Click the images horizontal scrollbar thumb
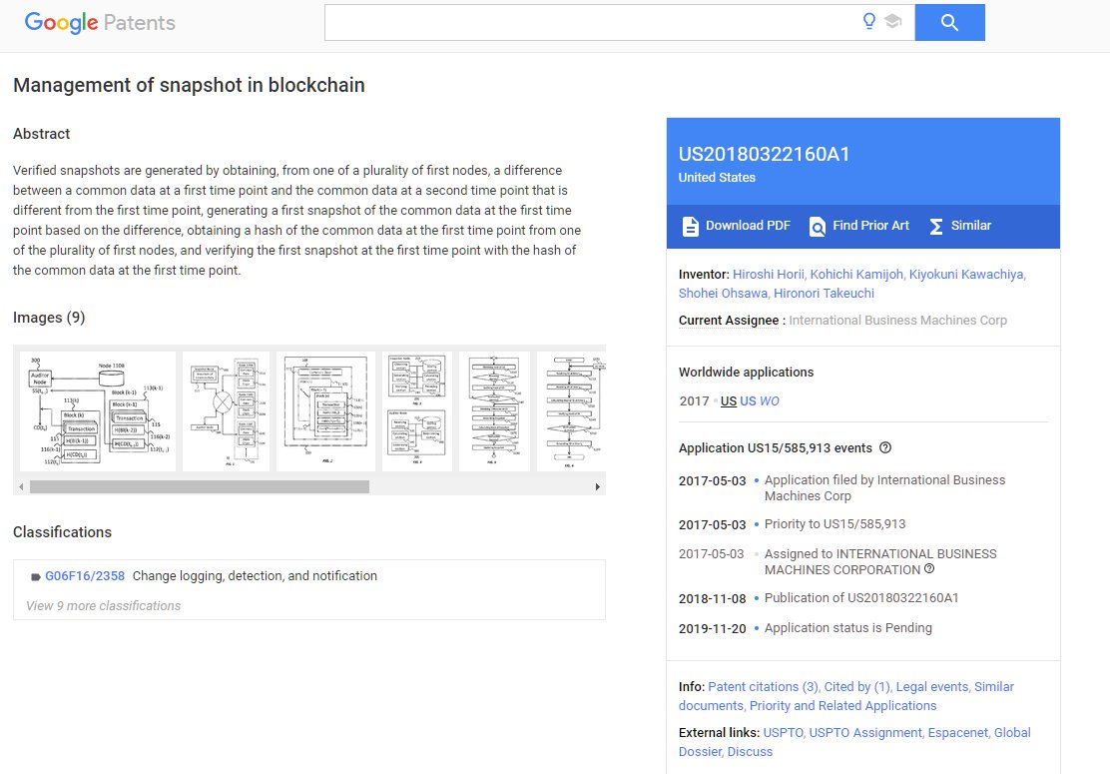This screenshot has width=1110, height=774. pyautogui.click(x=200, y=487)
